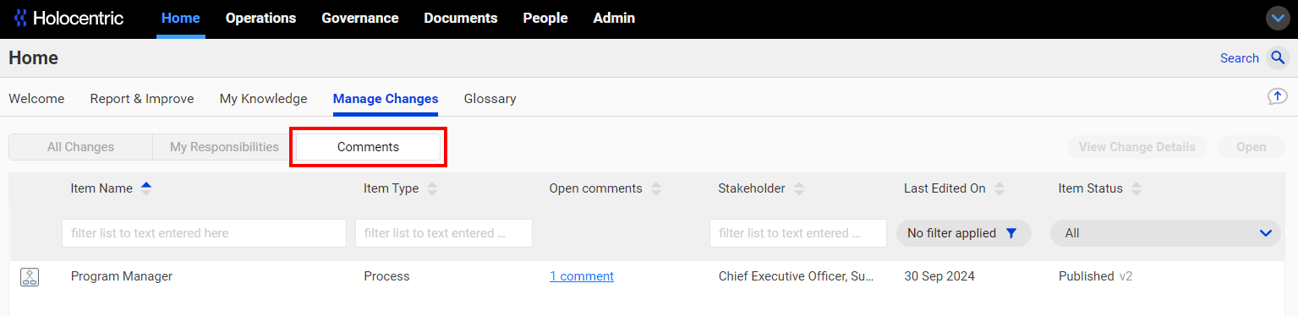The image size is (1298, 316).
Task: Open the Item Status All dropdown
Action: pos(1165,233)
